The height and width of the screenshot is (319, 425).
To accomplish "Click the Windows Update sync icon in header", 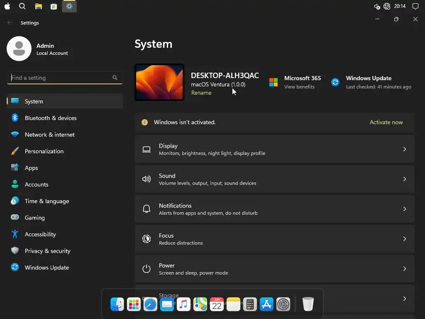I will pos(335,82).
